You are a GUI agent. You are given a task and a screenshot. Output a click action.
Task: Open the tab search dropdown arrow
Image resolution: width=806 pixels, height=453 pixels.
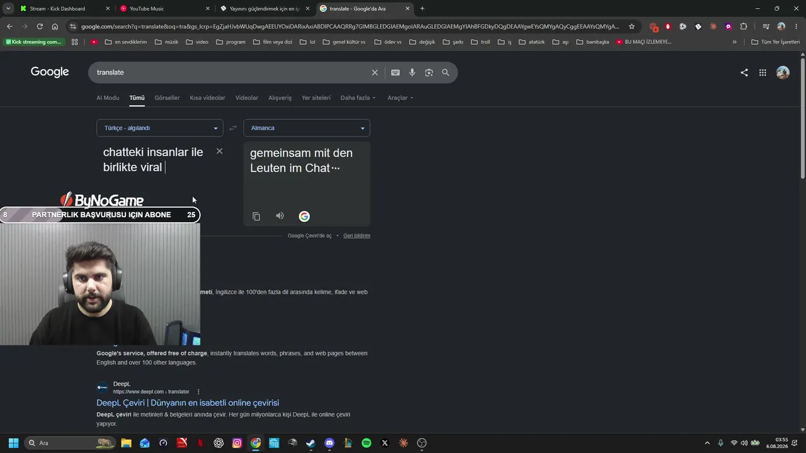tap(8, 9)
